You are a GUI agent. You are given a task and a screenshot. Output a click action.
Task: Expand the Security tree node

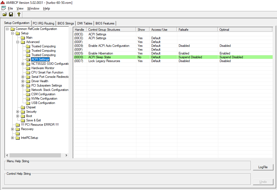[x=17, y=112]
